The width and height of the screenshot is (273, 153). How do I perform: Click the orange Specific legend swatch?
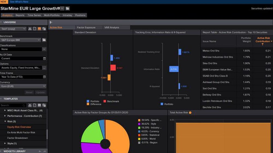point(139,120)
